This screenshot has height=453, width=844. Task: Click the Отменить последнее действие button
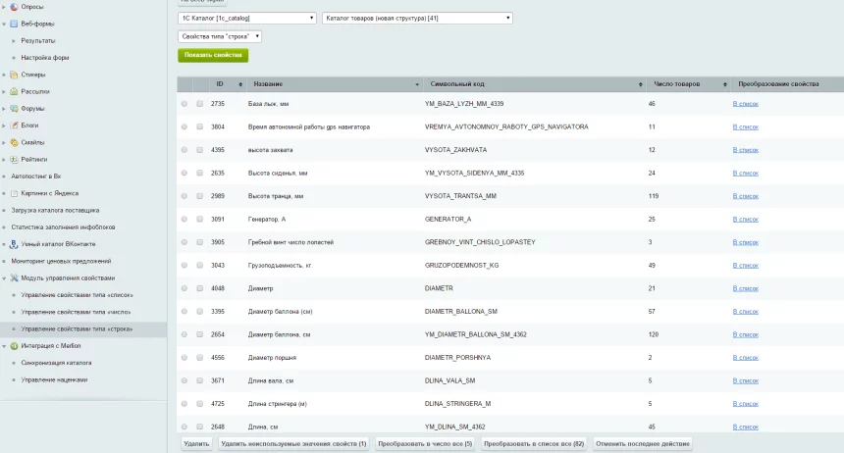point(642,444)
